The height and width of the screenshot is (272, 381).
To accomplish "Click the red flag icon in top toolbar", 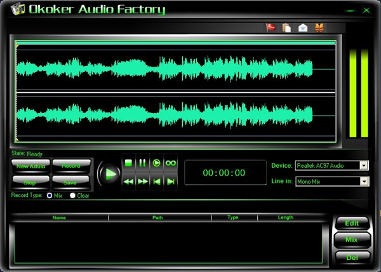I will [x=271, y=27].
